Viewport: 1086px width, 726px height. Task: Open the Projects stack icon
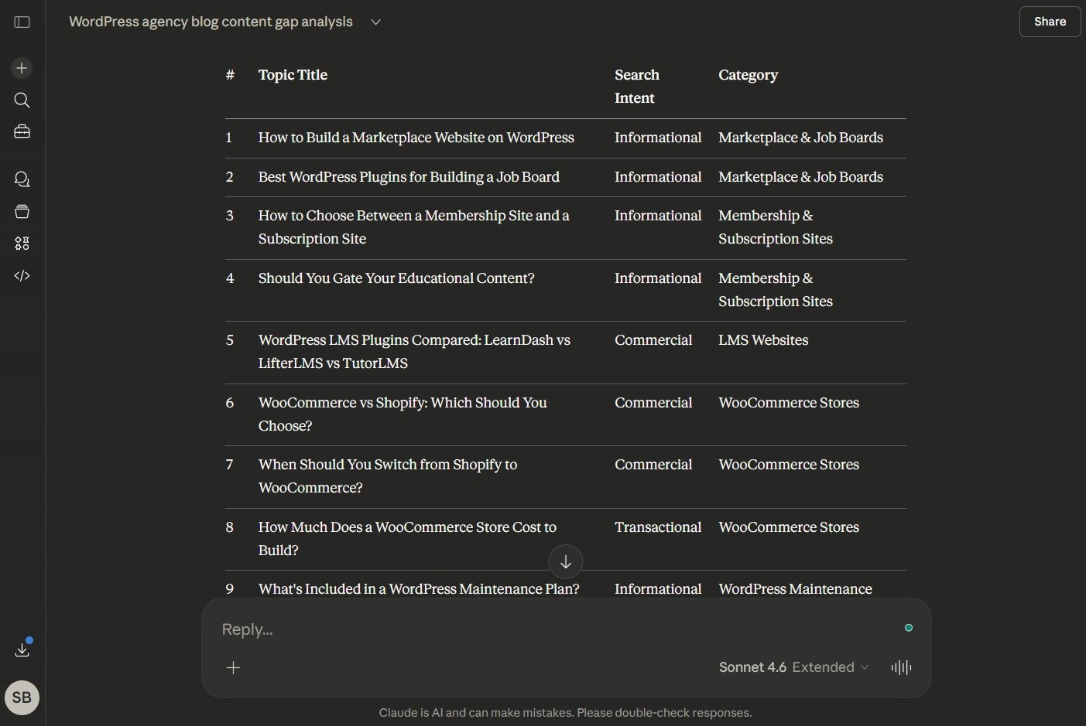[22, 211]
